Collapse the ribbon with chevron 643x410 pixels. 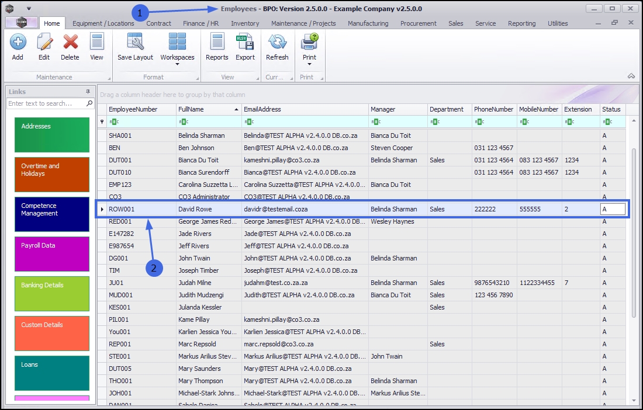631,77
